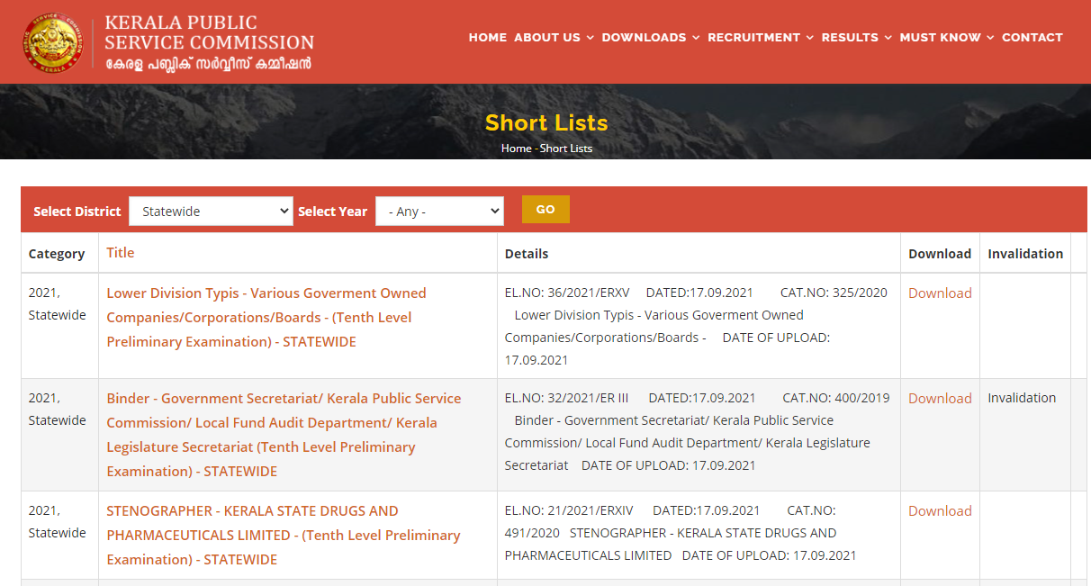Image resolution: width=1091 pixels, height=586 pixels.
Task: Click Short Lists breadcrumb text
Action: click(566, 149)
